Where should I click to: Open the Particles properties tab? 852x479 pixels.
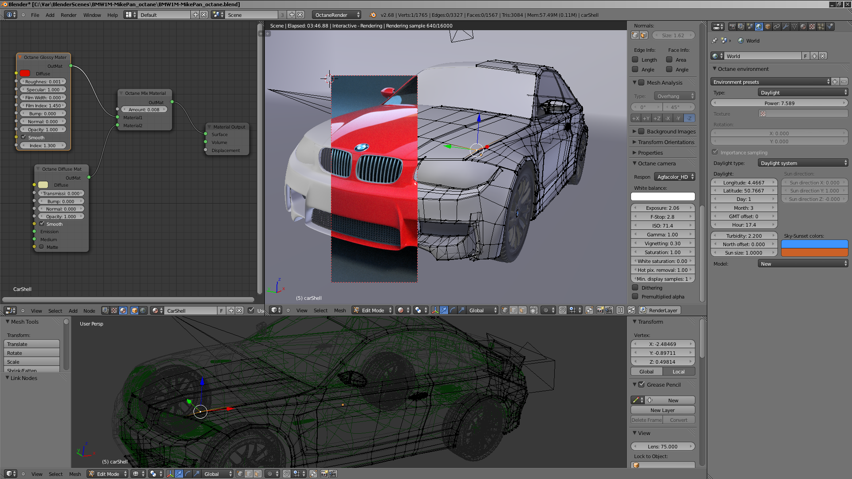[821, 27]
